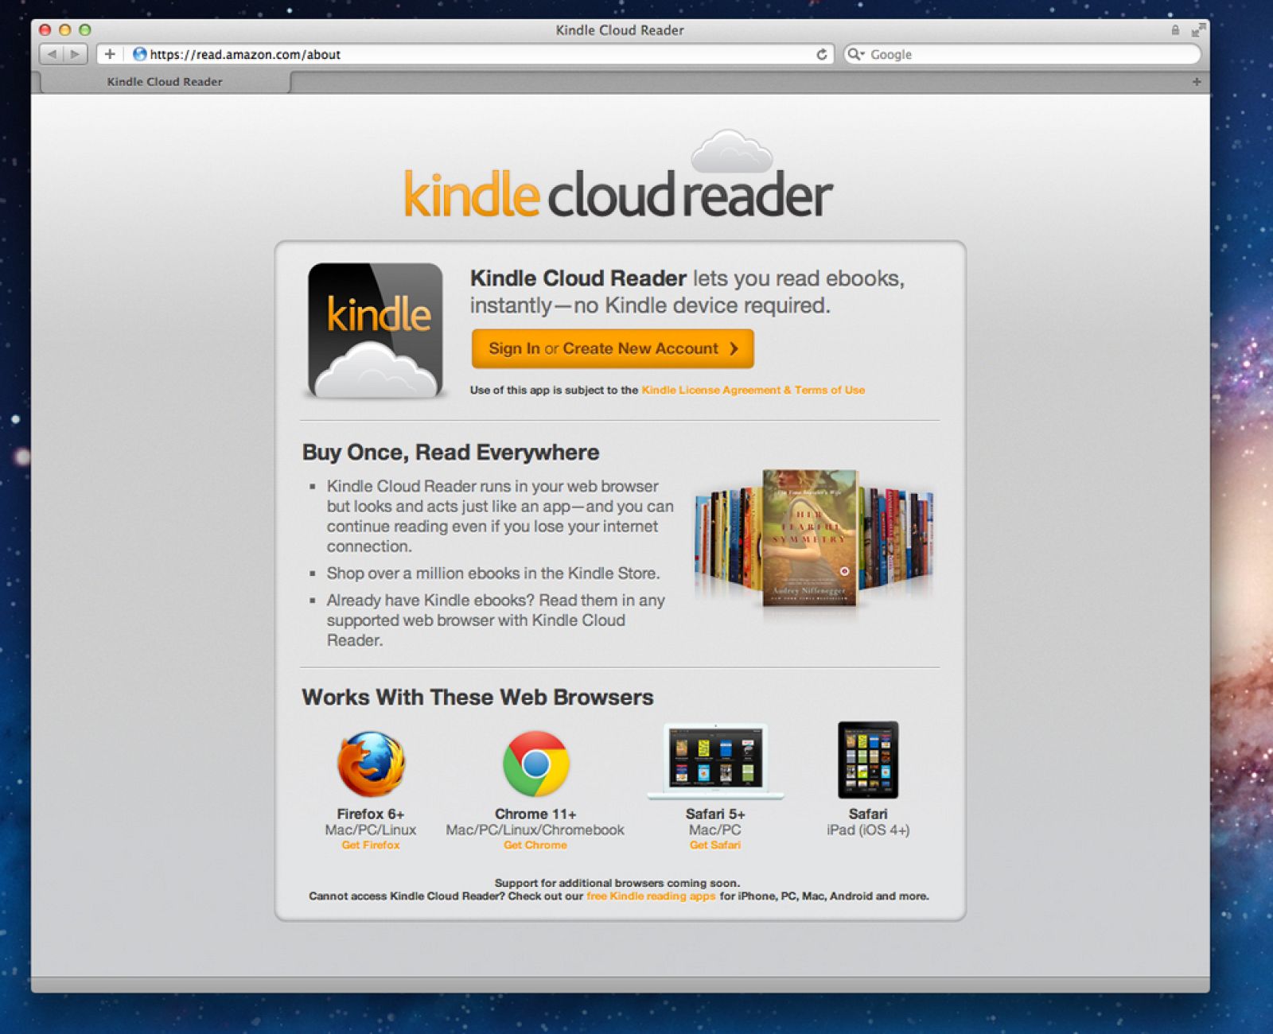The image size is (1273, 1034).
Task: Click the forward navigation arrow
Action: [76, 54]
